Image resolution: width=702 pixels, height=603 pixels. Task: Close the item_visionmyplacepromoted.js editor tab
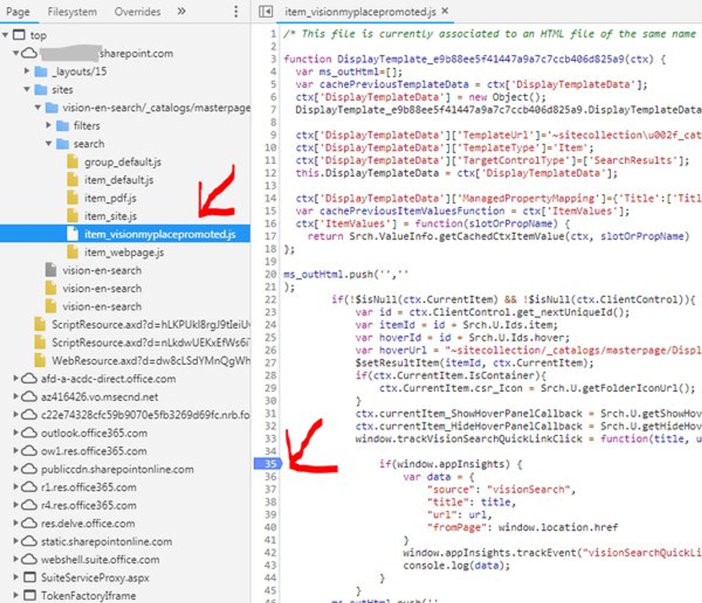click(444, 11)
